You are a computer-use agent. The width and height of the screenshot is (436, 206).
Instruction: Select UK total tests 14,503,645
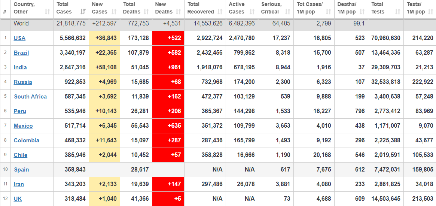pos(386,199)
